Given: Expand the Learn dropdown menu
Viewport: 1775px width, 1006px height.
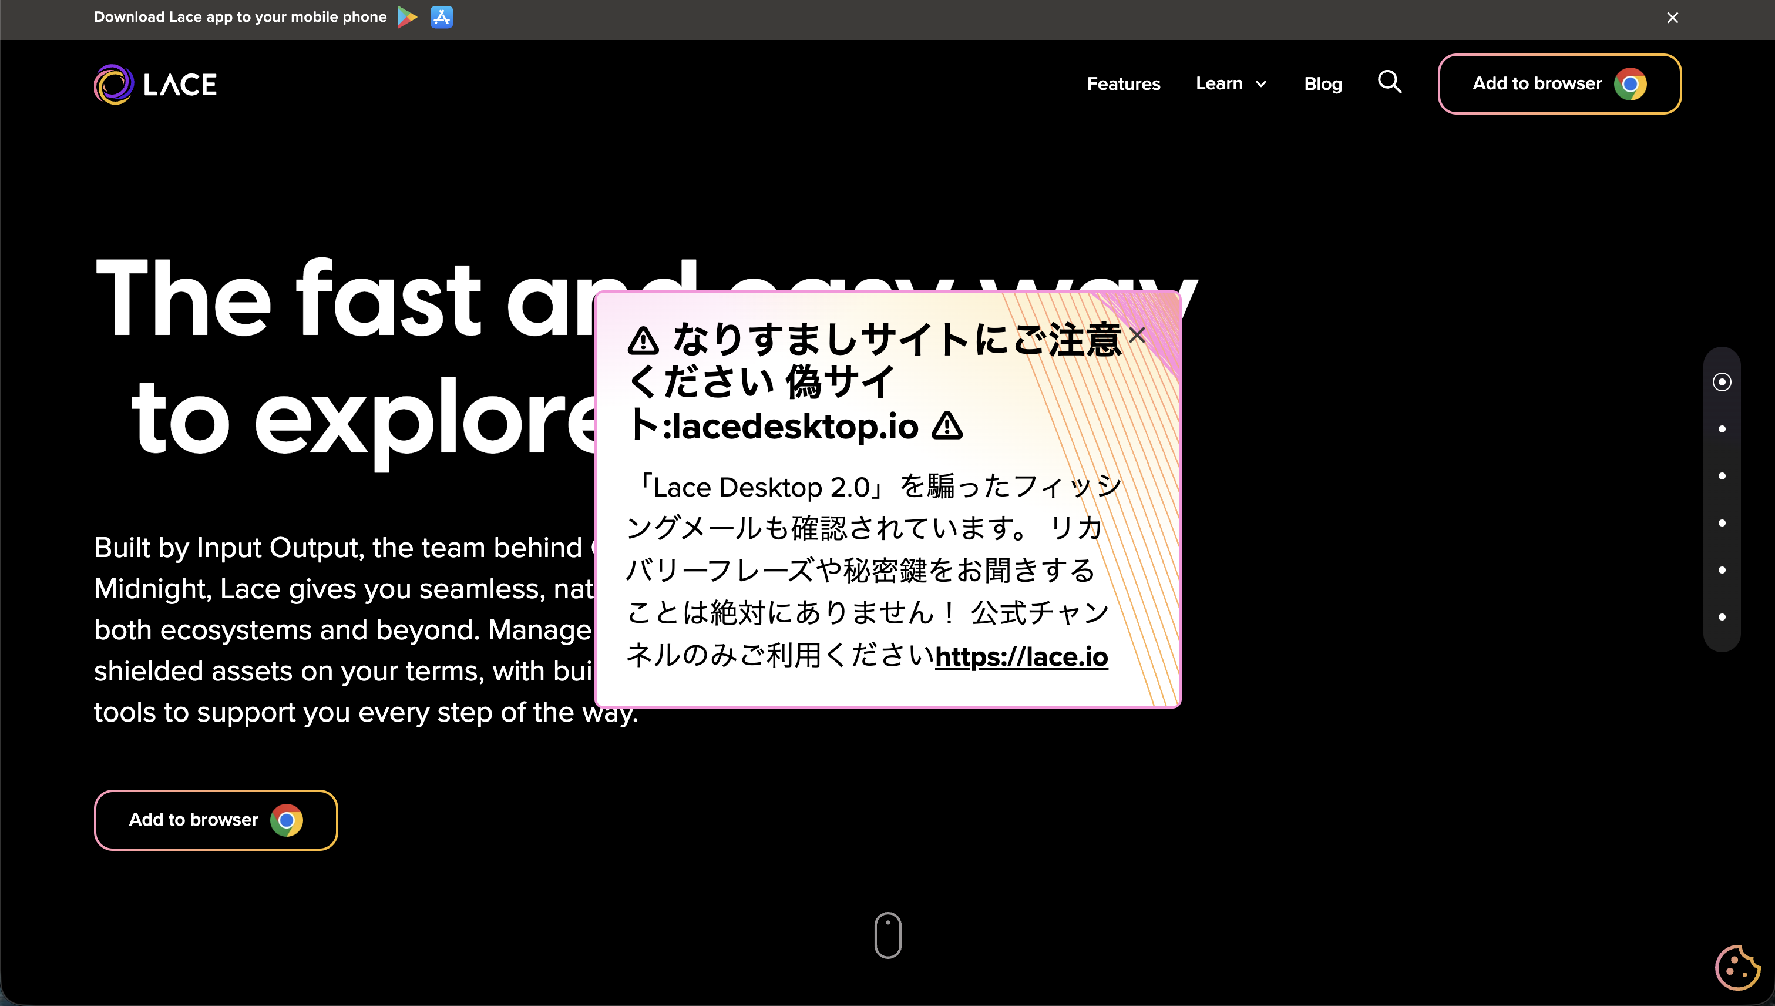Looking at the screenshot, I should [x=1231, y=83].
